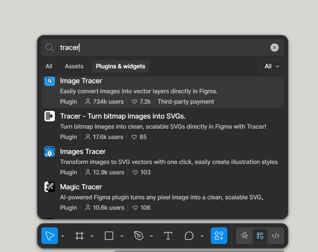Viewport: 318px width, 252px height.
Task: Select the Rectangle shape tool
Action: tap(109, 236)
